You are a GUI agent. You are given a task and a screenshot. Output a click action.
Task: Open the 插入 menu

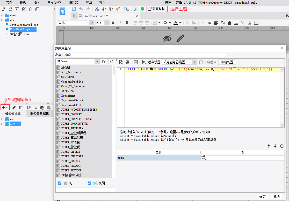(x=37, y=2)
